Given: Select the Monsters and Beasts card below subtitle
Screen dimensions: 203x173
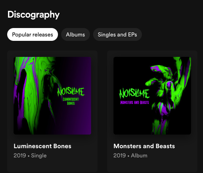Looking at the screenshot, I should coord(152,165).
